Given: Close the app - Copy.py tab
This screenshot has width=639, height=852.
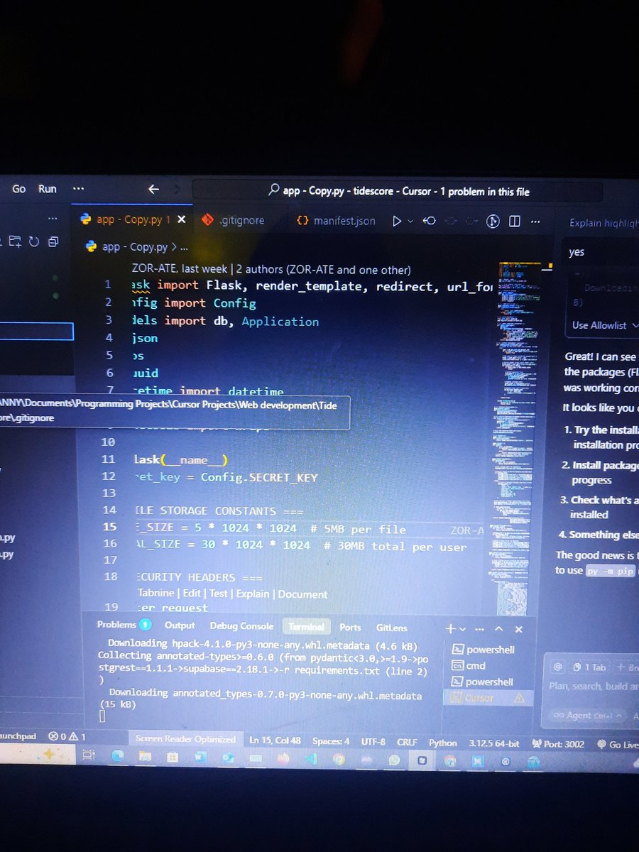Looking at the screenshot, I should (x=181, y=220).
